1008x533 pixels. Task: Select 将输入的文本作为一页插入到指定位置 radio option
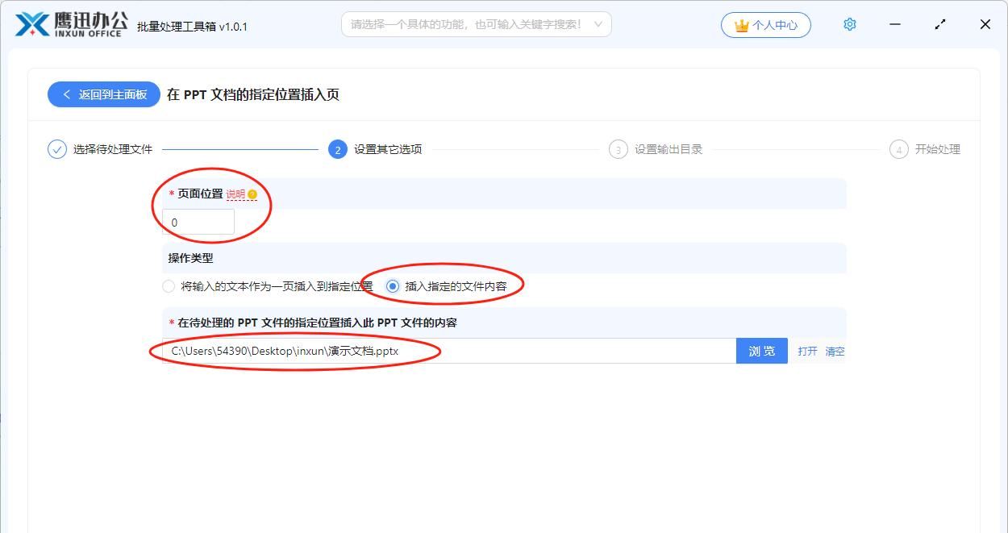pyautogui.click(x=169, y=285)
